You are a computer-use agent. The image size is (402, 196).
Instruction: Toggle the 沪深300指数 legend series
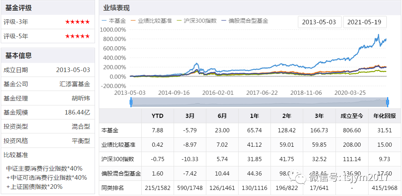tap(197, 21)
